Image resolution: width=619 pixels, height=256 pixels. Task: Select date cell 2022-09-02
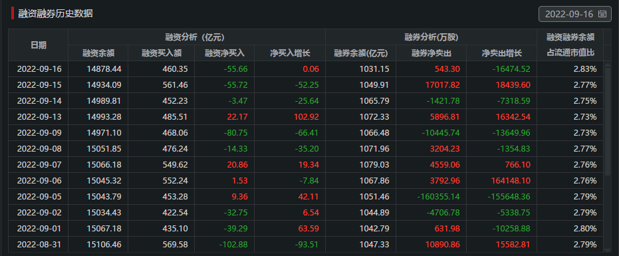pyautogui.click(x=39, y=213)
